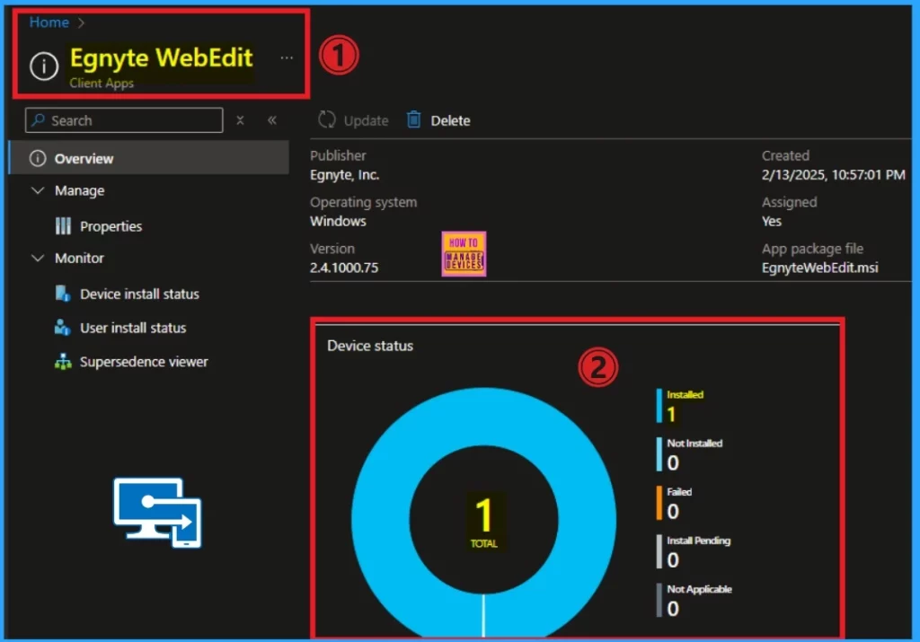Click the magnifier icon in Search box

click(x=38, y=120)
